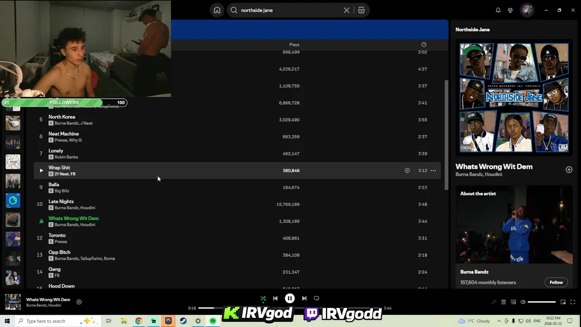Viewport: 581px width, 327px height.
Task: Skip to the next track
Action: (x=304, y=298)
